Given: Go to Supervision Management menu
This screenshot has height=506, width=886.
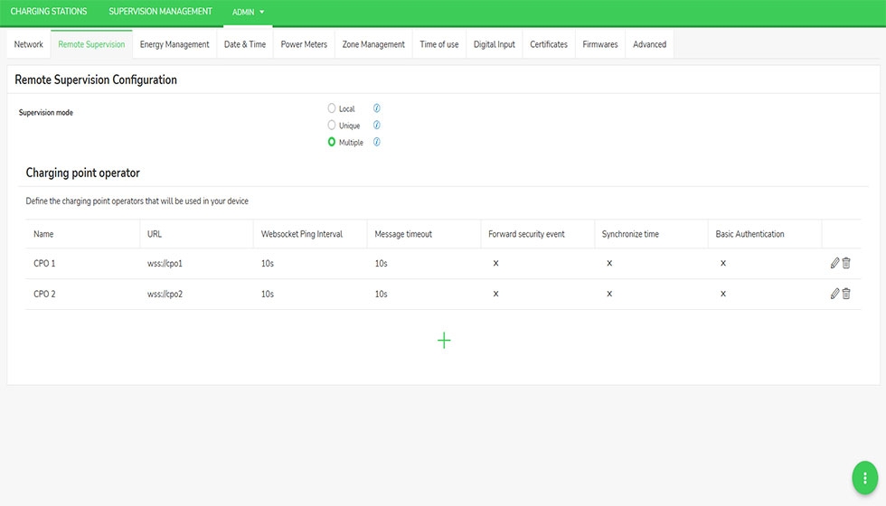Looking at the screenshot, I should click(160, 12).
